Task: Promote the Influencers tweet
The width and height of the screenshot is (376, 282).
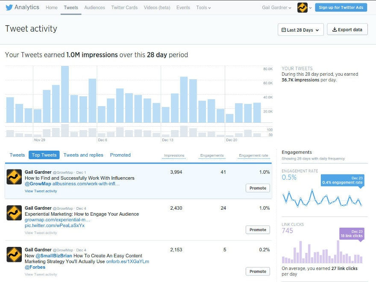Action: coord(258,188)
